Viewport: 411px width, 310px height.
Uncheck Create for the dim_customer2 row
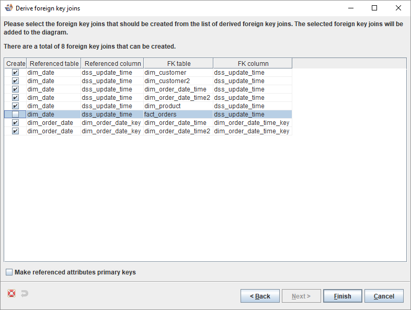point(15,81)
